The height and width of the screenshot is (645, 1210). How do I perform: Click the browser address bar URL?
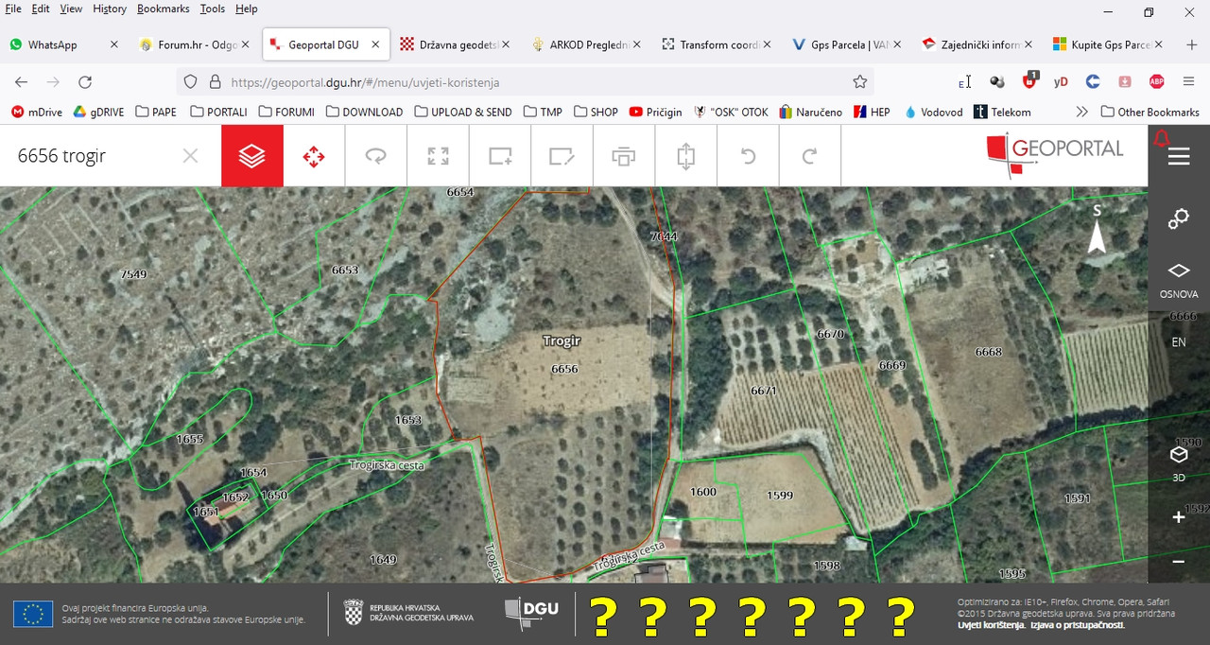(365, 82)
